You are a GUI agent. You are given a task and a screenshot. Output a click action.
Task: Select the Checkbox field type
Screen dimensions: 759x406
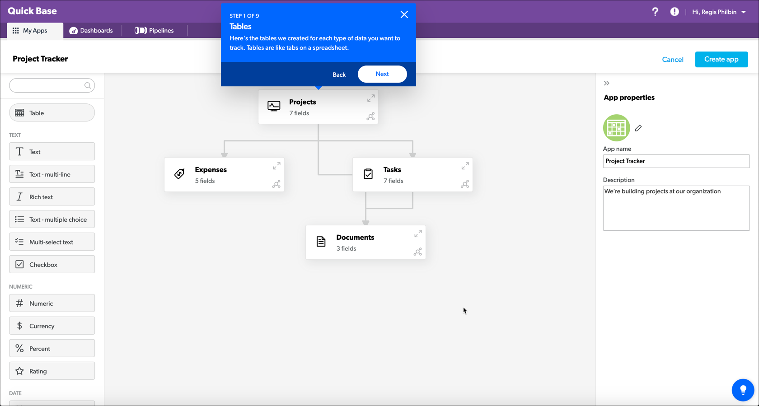(x=52, y=265)
